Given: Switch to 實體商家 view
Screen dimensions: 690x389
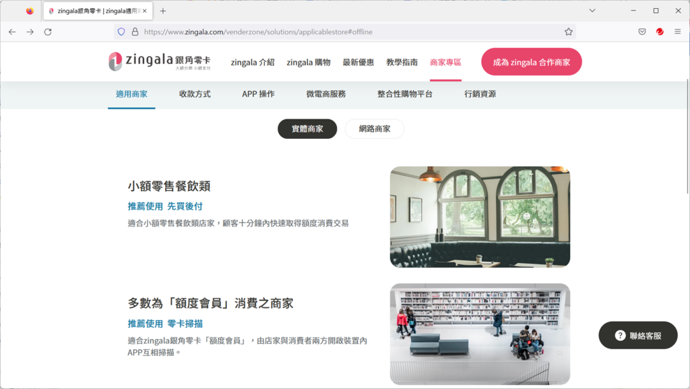Looking at the screenshot, I should (x=307, y=129).
